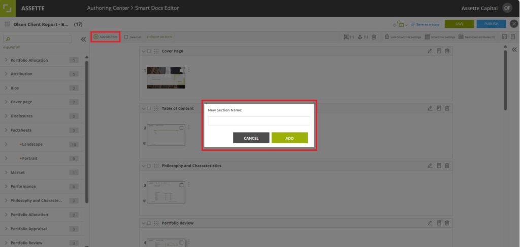Open the Cover Page slide thumbnail
This screenshot has height=247, width=520.
click(166, 78)
